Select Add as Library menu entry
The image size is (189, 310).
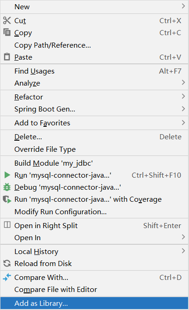94,303
